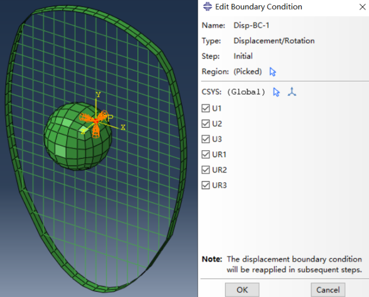Disable the UR3 rotation constraint
The image size is (369, 297).
point(206,185)
